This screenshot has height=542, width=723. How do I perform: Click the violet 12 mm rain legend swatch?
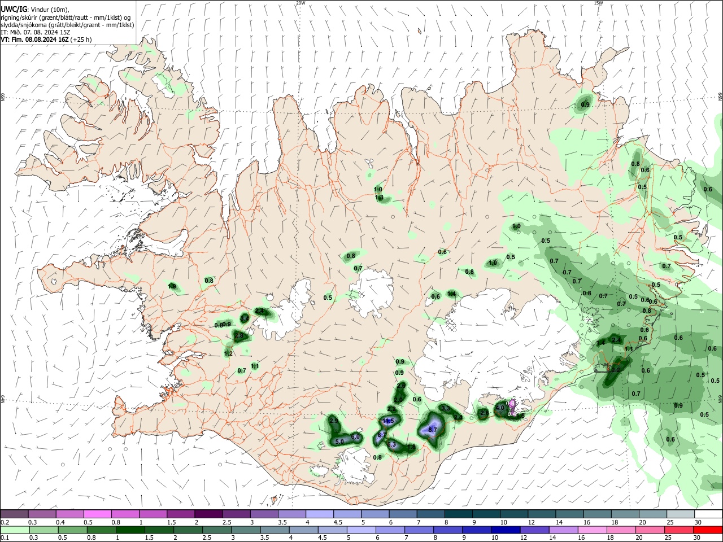point(534,530)
